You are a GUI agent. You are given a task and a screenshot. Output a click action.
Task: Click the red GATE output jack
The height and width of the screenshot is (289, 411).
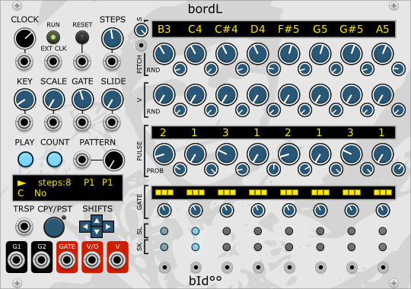(x=67, y=260)
